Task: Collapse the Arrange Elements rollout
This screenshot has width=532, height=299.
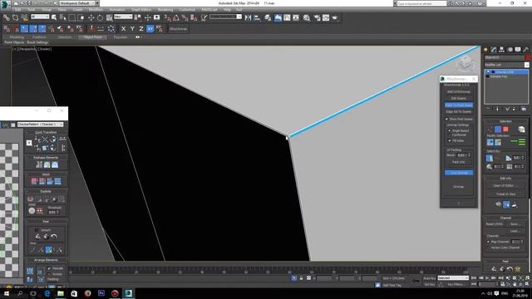Action: coord(46,260)
